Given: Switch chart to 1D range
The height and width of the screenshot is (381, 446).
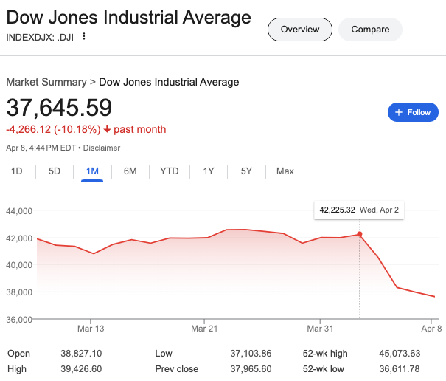Looking at the screenshot, I should (x=16, y=171).
